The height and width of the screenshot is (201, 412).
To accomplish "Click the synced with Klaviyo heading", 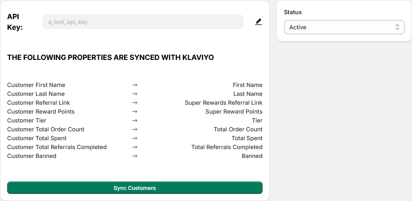I will [111, 58].
